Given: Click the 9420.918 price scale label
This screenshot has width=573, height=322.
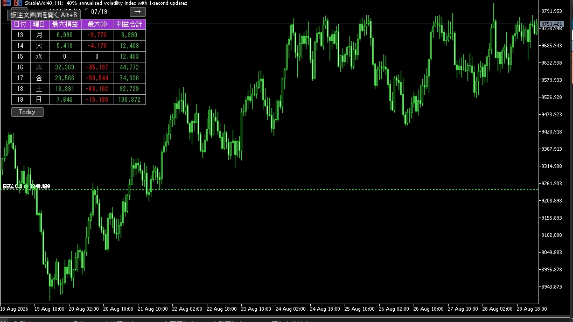Looking at the screenshot, I should click(551, 131).
